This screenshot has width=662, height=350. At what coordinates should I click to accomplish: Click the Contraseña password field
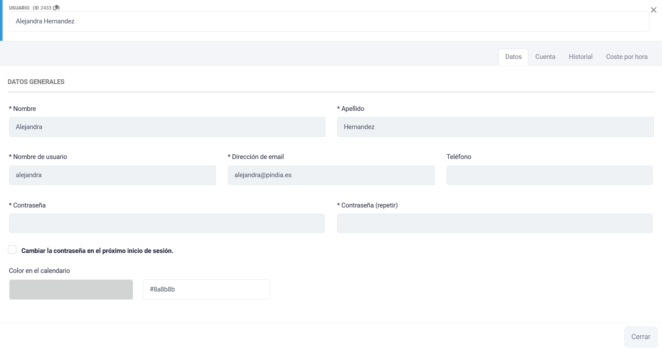(x=167, y=223)
